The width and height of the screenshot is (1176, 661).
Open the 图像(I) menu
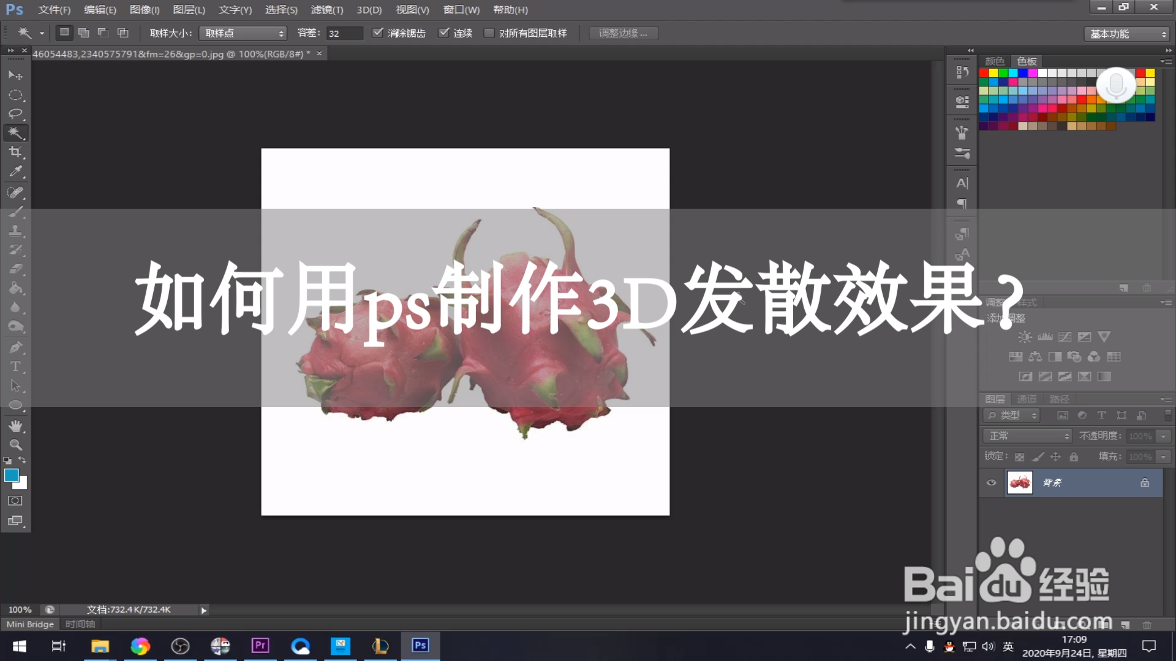(145, 10)
